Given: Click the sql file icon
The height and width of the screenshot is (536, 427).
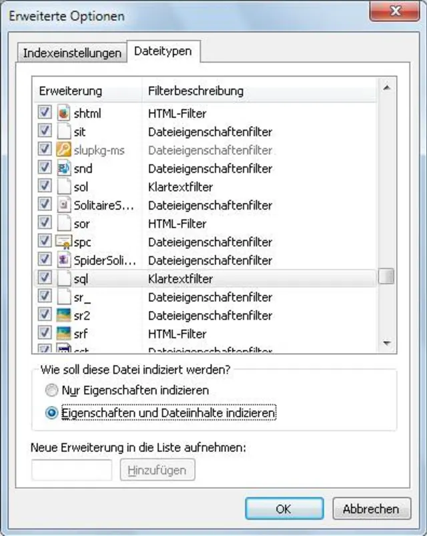Looking at the screenshot, I should (x=63, y=278).
